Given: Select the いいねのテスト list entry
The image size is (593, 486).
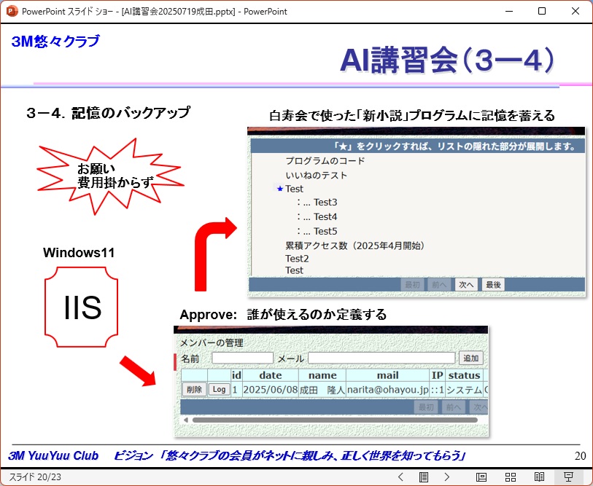Looking at the screenshot, I should pyautogui.click(x=316, y=176).
